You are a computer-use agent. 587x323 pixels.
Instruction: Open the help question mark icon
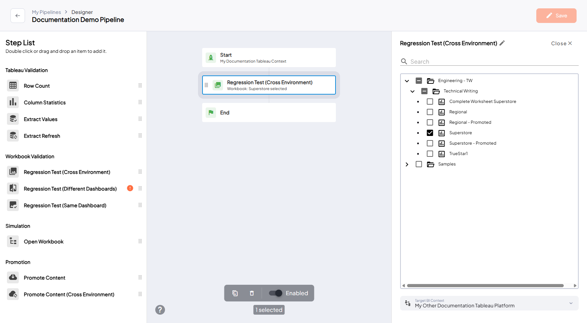pyautogui.click(x=160, y=310)
